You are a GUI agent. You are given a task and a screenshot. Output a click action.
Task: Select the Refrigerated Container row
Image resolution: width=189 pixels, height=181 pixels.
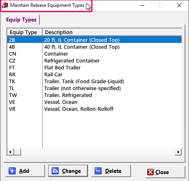[x=94, y=60]
